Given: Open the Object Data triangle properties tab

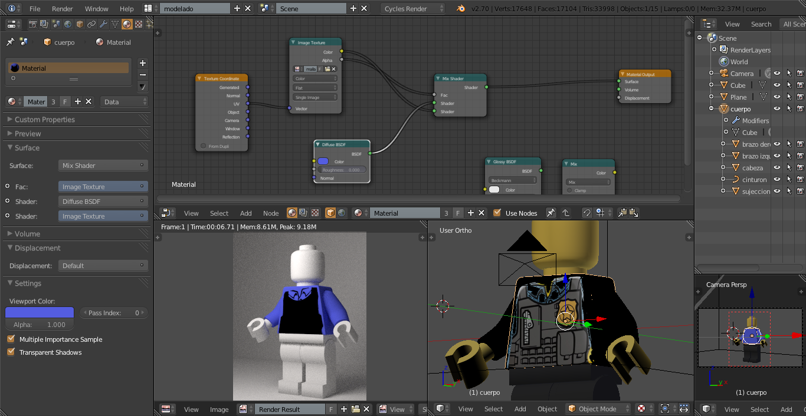Looking at the screenshot, I should pos(115,24).
